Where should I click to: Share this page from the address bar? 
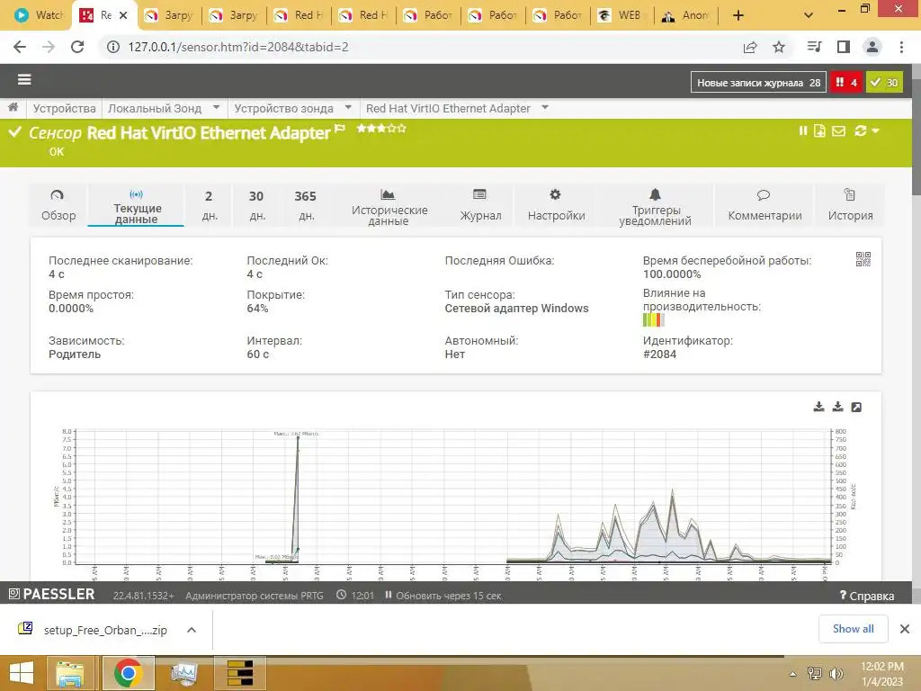(x=750, y=47)
